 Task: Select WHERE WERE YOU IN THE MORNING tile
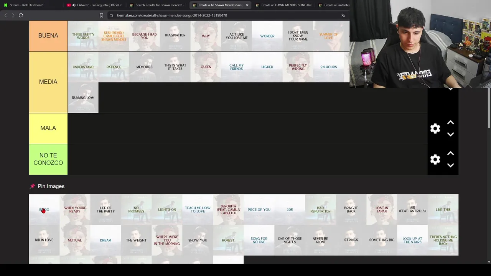point(167,240)
